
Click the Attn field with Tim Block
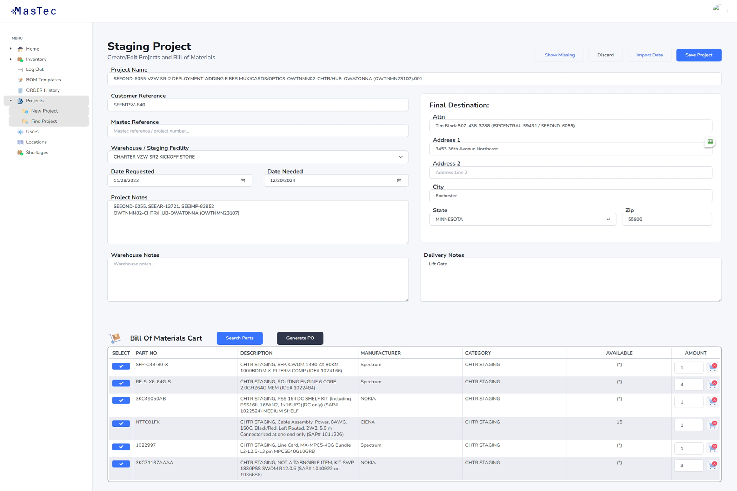pos(571,126)
